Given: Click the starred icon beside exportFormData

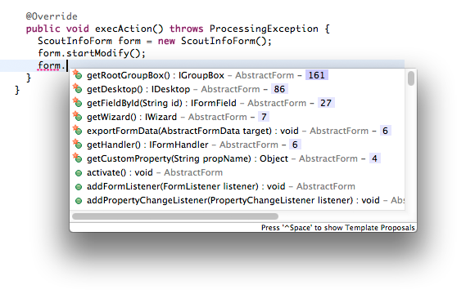Looking at the screenshot, I should click(78, 131).
